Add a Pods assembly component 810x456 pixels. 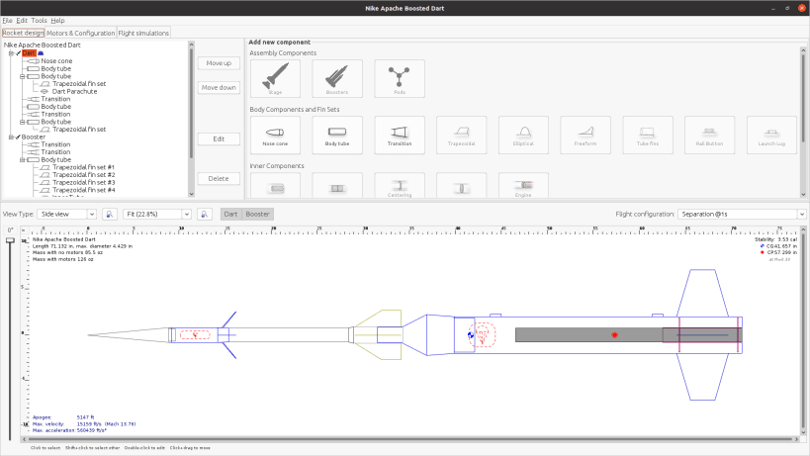coord(400,78)
